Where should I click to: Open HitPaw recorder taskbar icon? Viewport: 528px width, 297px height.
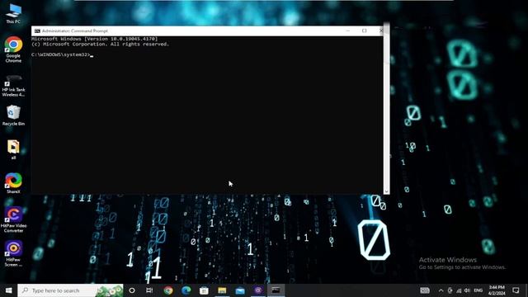[258, 290]
